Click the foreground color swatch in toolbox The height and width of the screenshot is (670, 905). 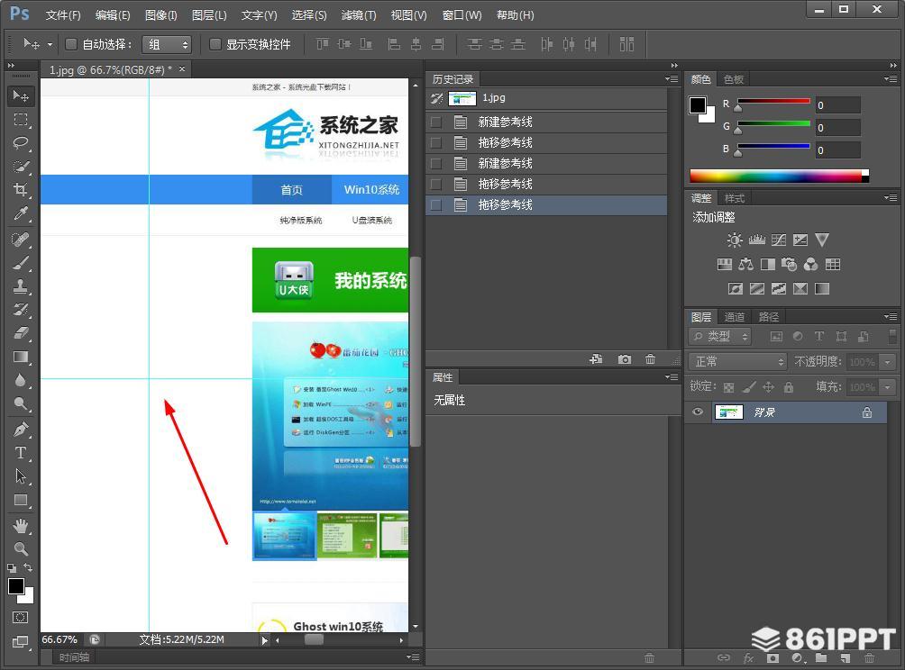click(16, 586)
